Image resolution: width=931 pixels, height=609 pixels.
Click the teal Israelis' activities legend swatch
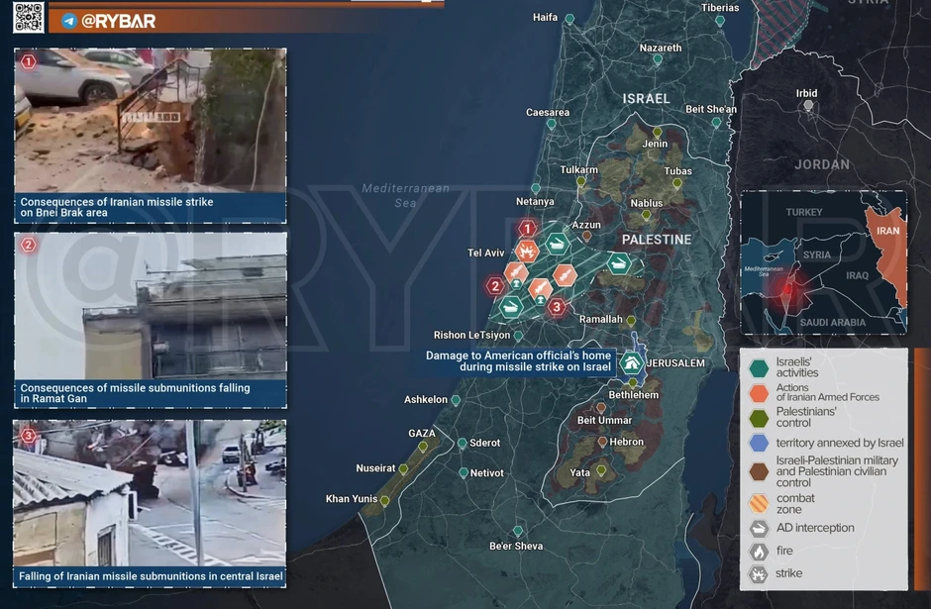tap(759, 368)
